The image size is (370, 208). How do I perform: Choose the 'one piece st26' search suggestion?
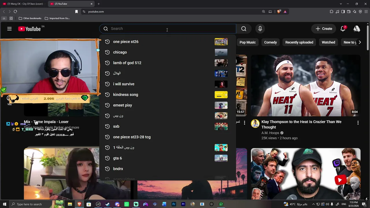coord(168,42)
